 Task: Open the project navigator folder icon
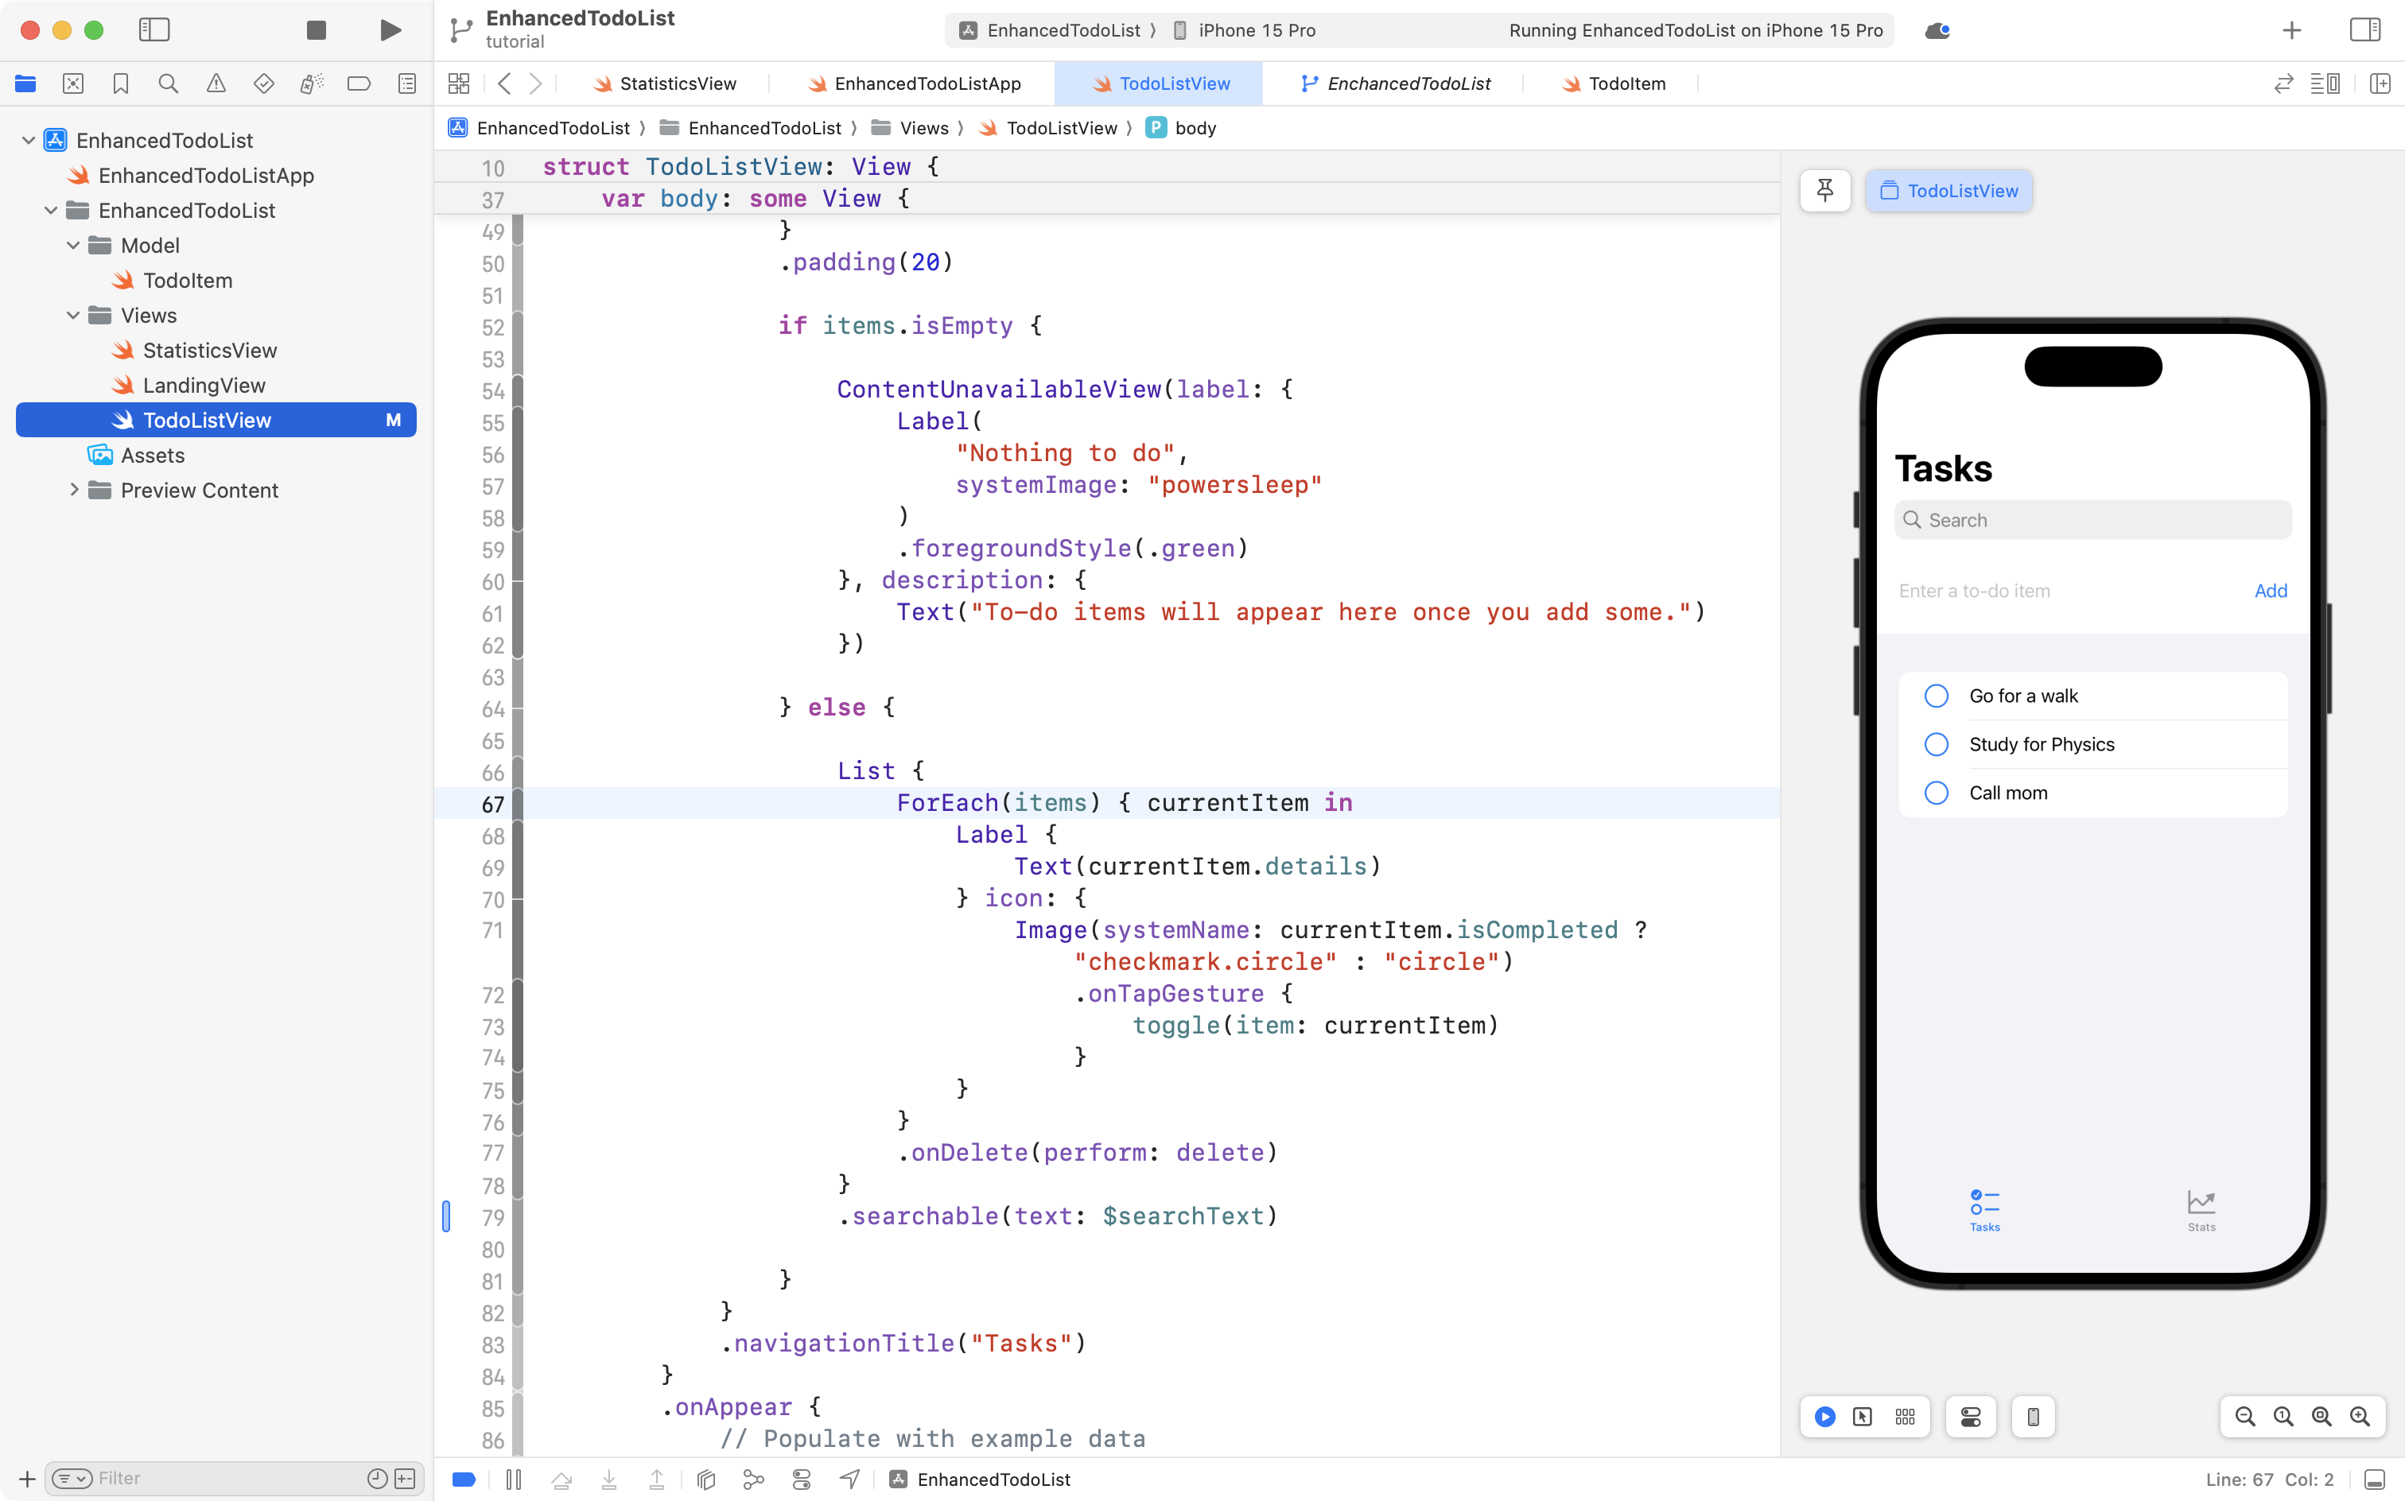click(x=25, y=83)
